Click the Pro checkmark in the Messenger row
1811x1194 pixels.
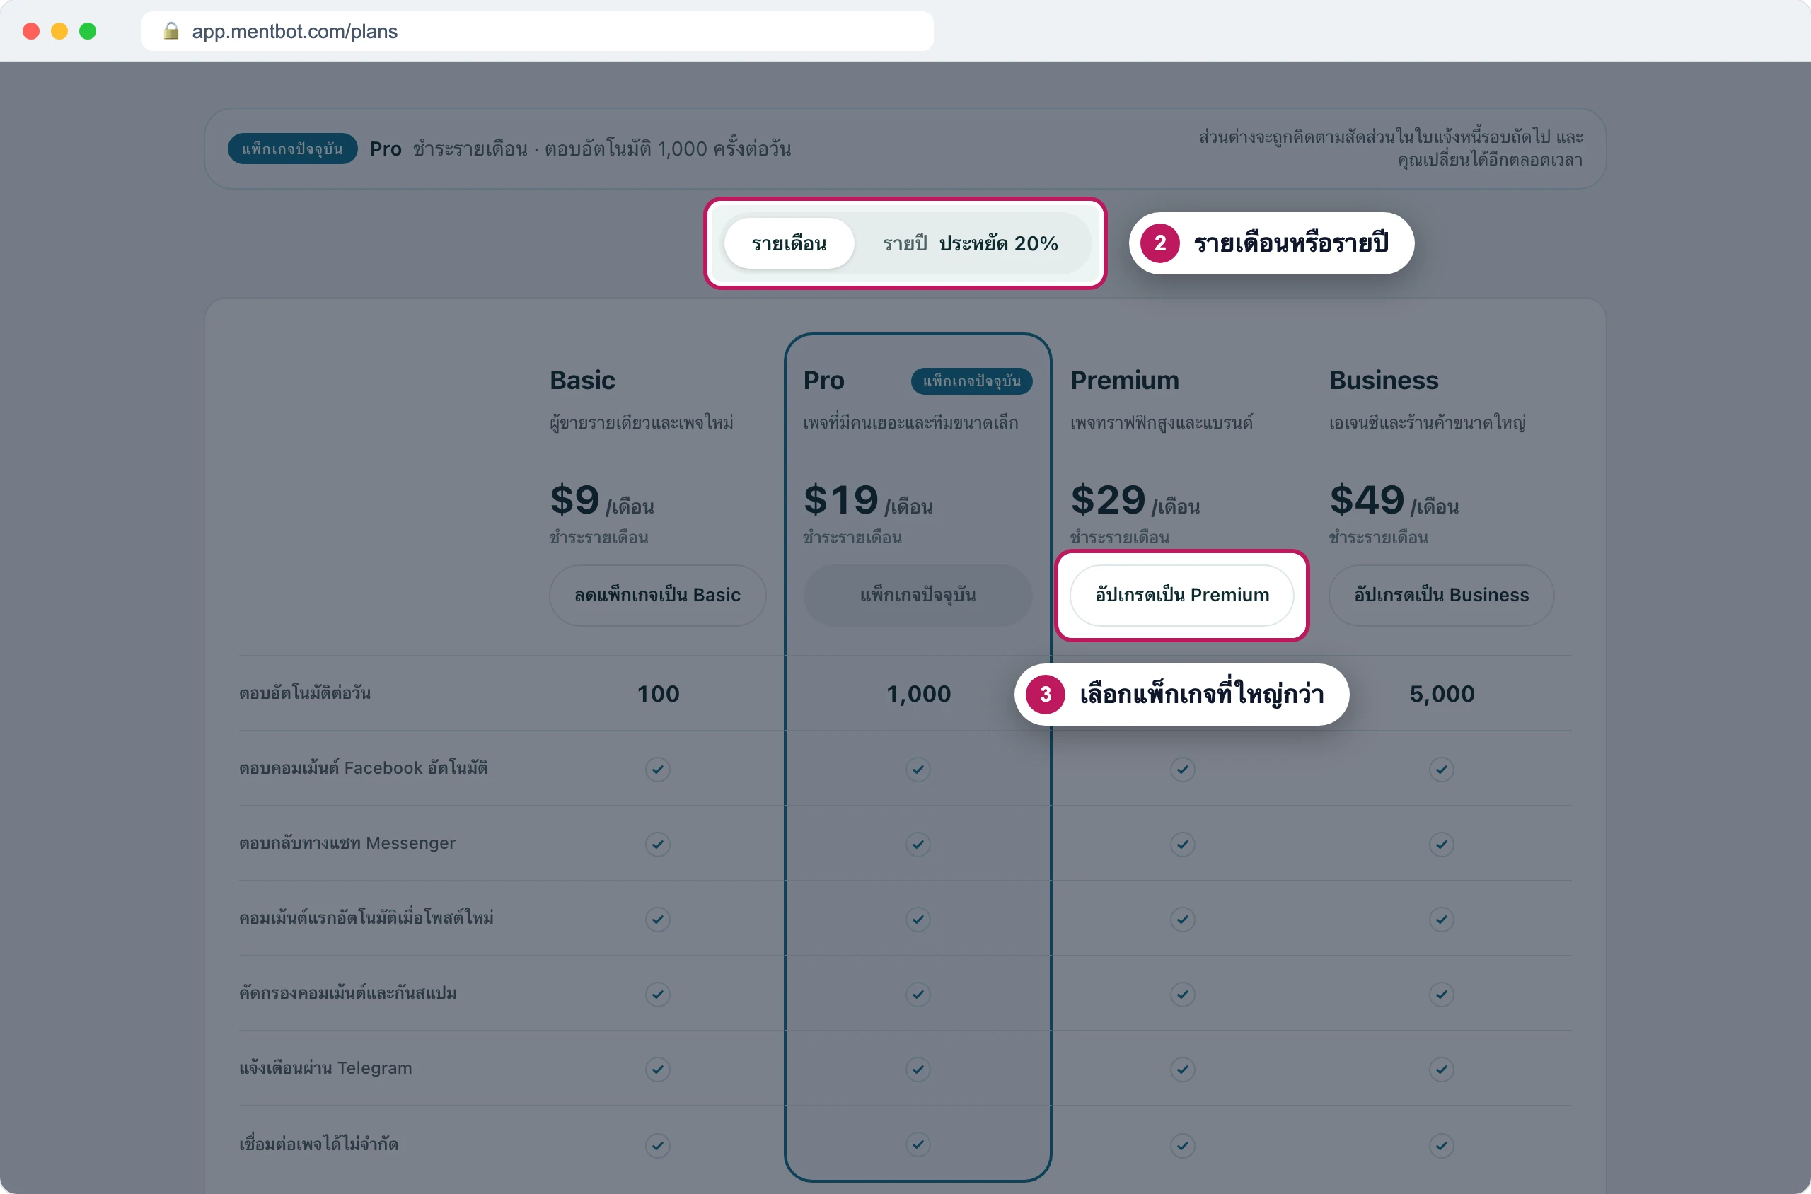(918, 844)
